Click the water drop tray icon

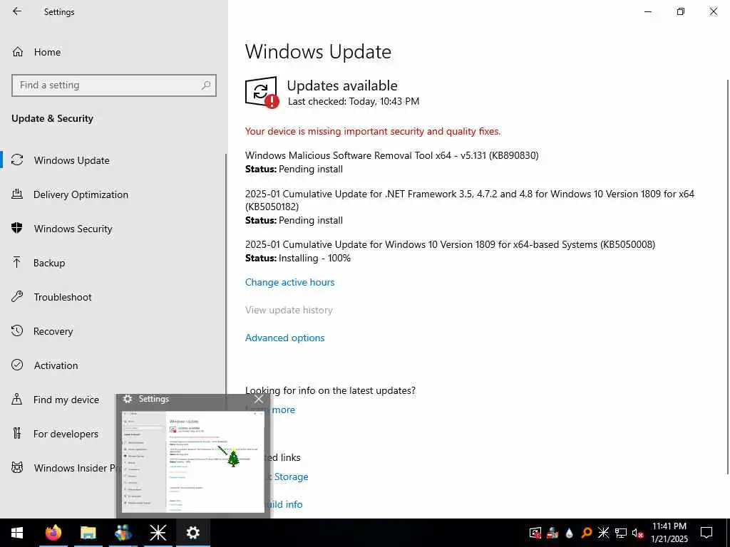point(569,533)
